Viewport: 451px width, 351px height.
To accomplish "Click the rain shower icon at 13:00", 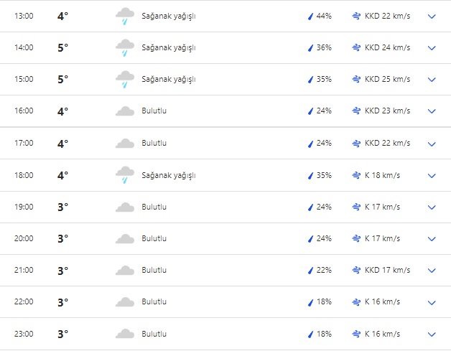I will [125, 16].
